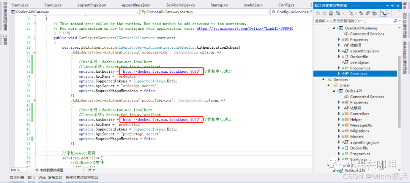Expand the Controllers folder in Order.API
410x183 pixels.
coord(339,114)
